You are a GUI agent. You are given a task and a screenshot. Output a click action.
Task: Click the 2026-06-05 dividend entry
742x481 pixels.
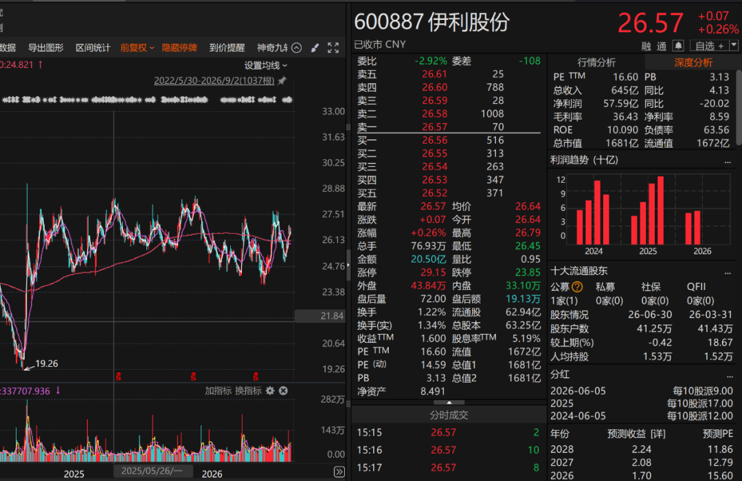[x=642, y=391]
